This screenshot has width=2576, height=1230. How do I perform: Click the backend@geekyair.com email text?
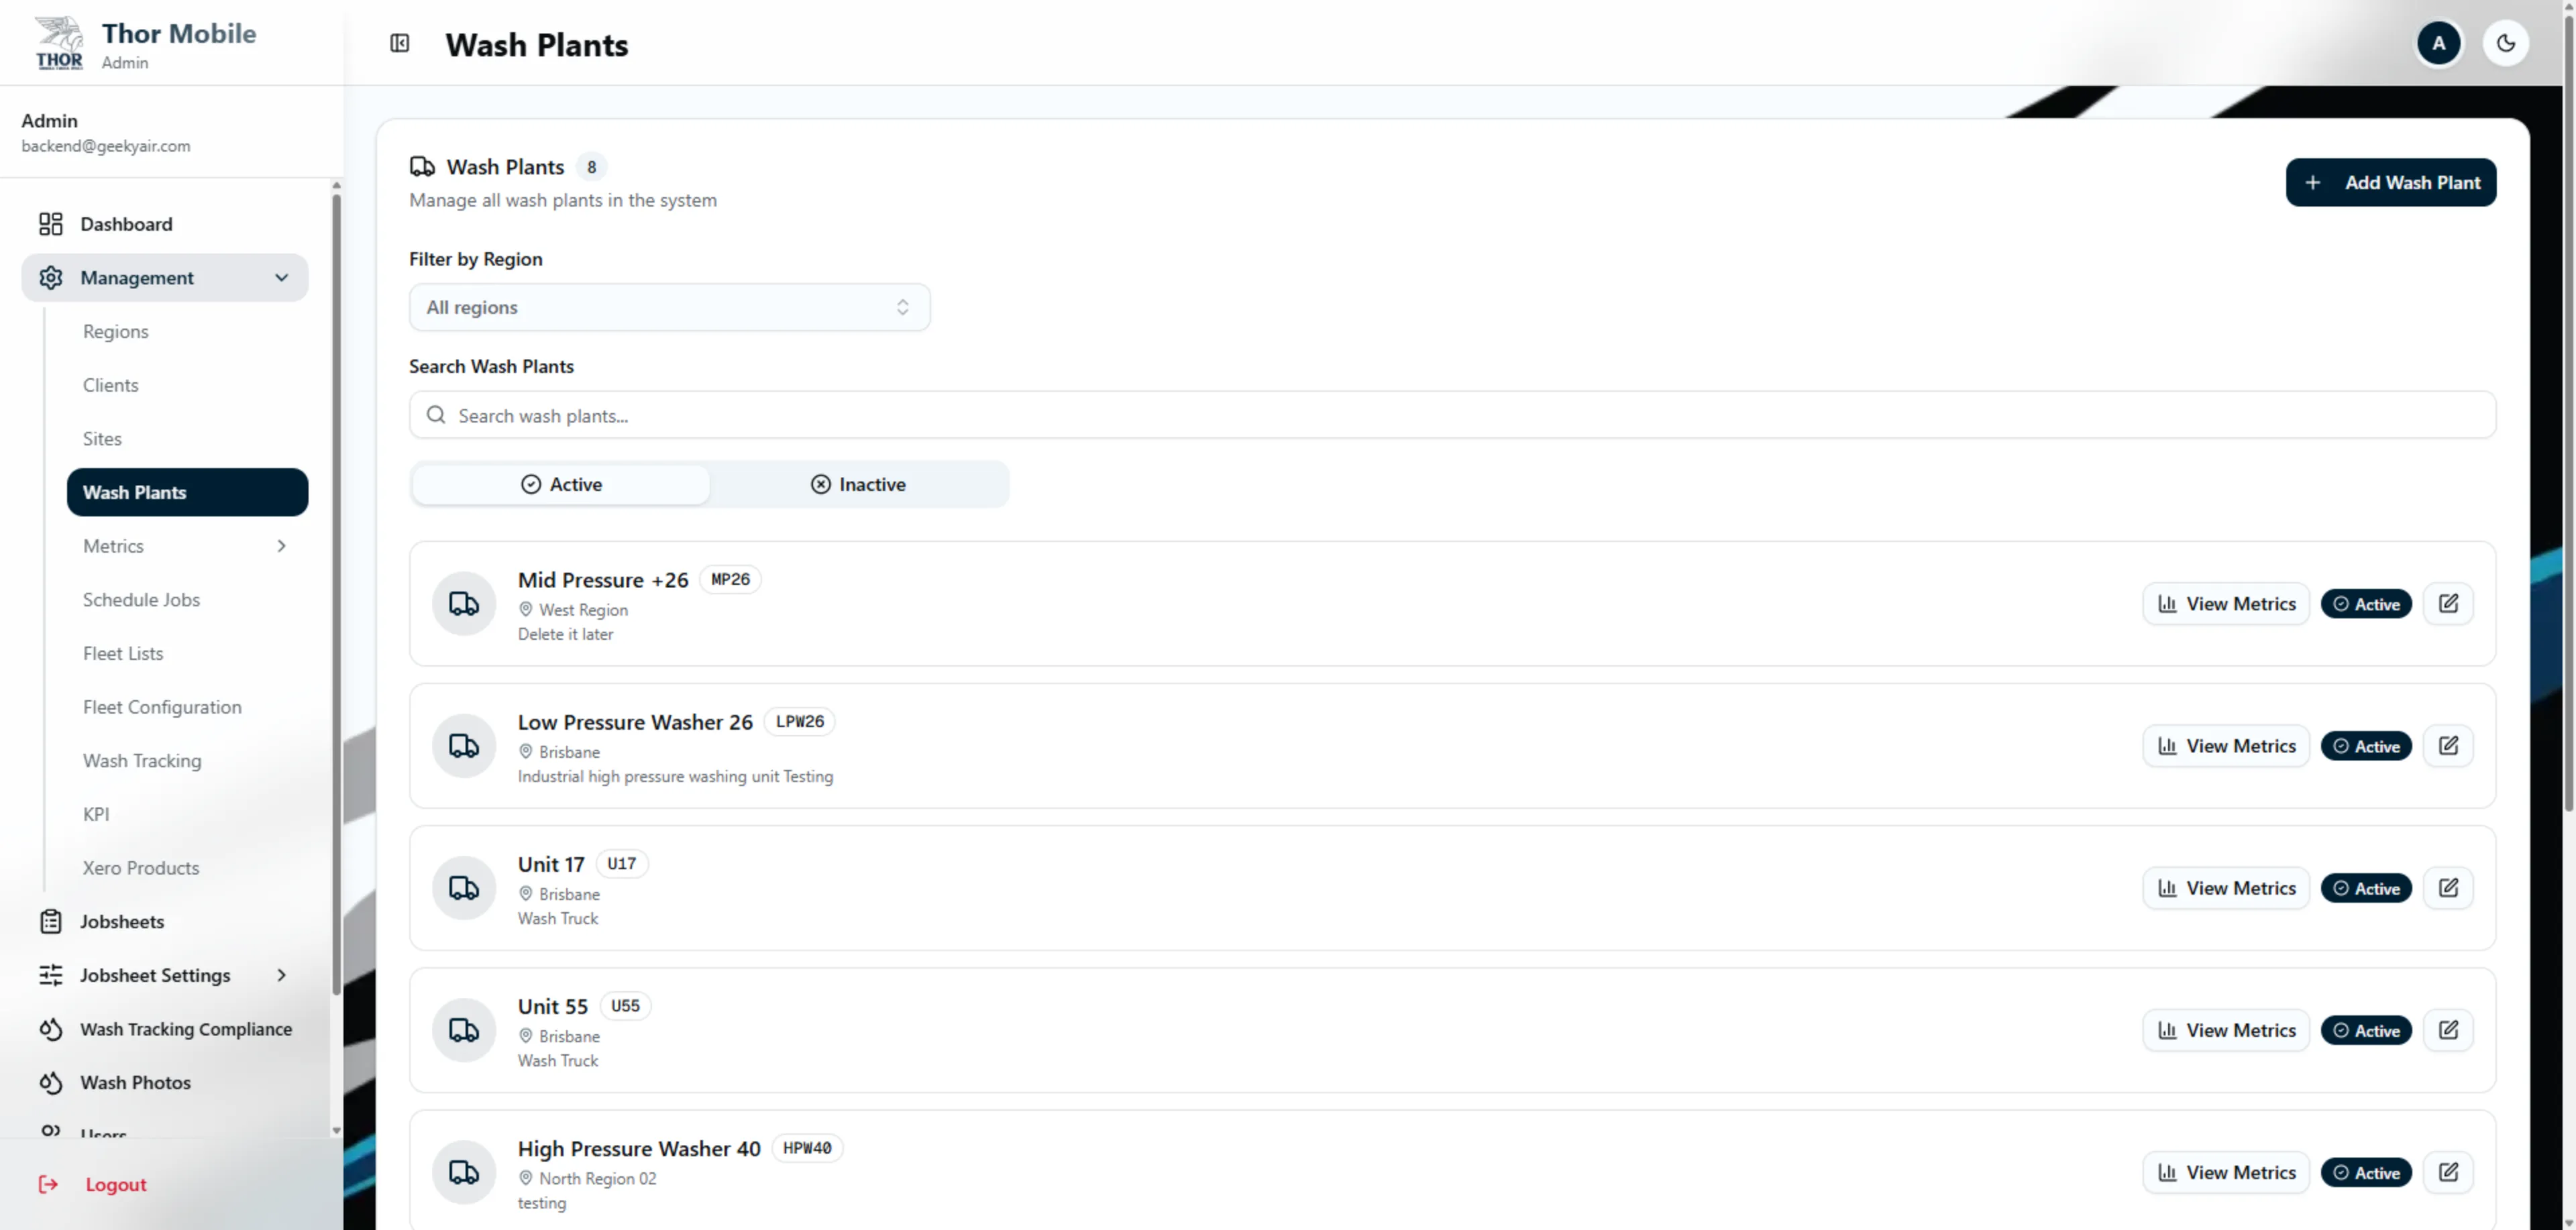[106, 146]
